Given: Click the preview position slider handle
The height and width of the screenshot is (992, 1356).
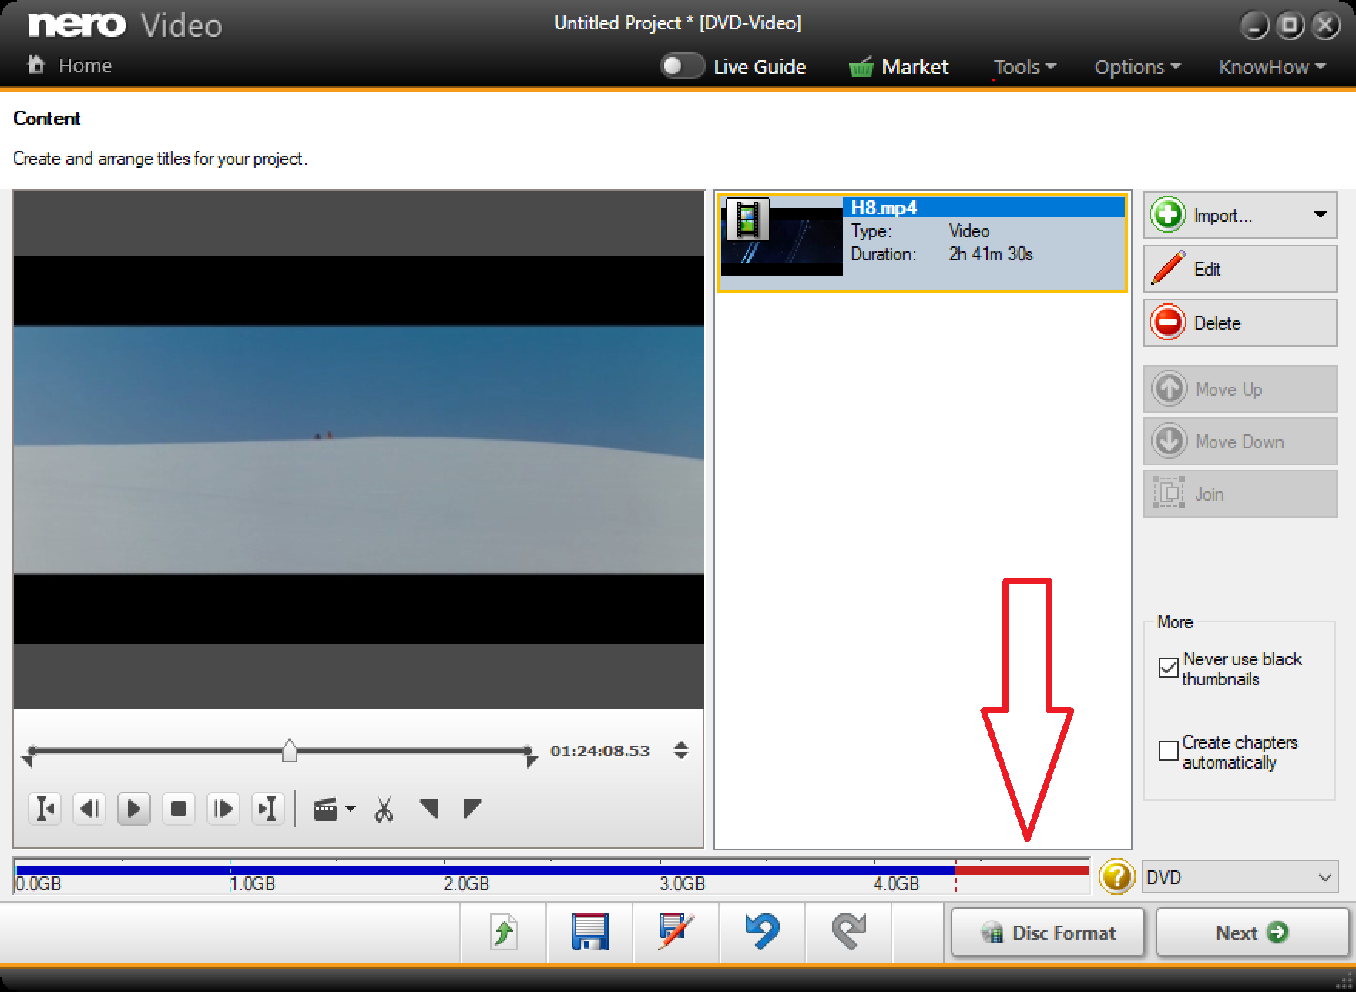Looking at the screenshot, I should coord(290,751).
